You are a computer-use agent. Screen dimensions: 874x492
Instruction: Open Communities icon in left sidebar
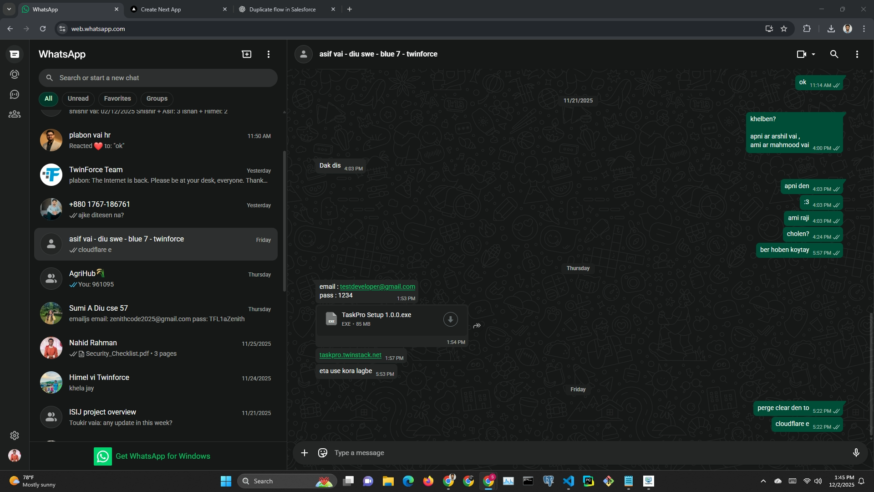tap(15, 114)
